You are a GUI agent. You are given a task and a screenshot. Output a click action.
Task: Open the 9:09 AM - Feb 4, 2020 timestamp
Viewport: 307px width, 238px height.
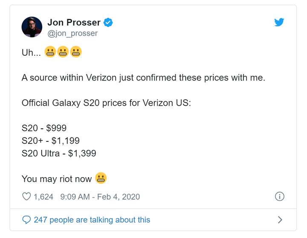100,197
